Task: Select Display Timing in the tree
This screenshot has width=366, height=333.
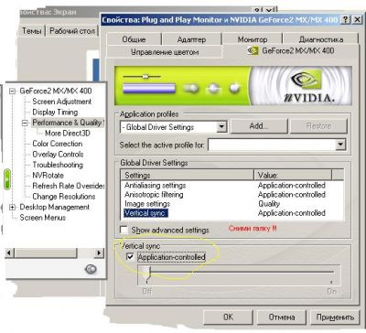Action: [55, 112]
